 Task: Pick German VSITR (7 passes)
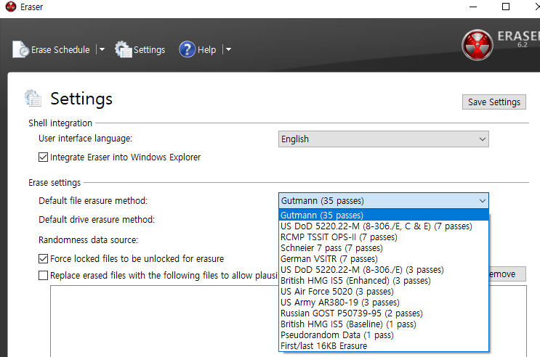pyautogui.click(x=383, y=259)
